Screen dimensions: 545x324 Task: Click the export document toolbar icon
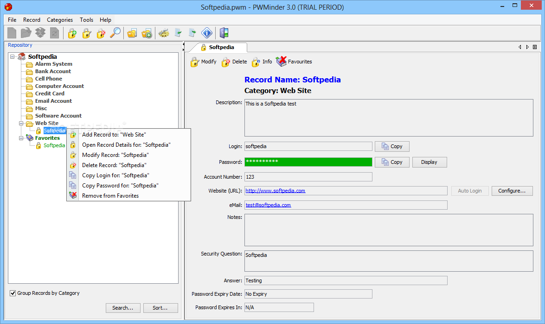(x=192, y=33)
